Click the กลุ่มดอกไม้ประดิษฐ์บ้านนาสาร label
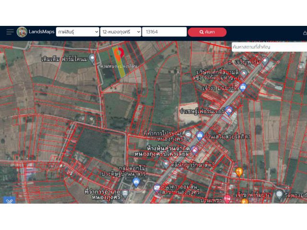 point(124,171)
